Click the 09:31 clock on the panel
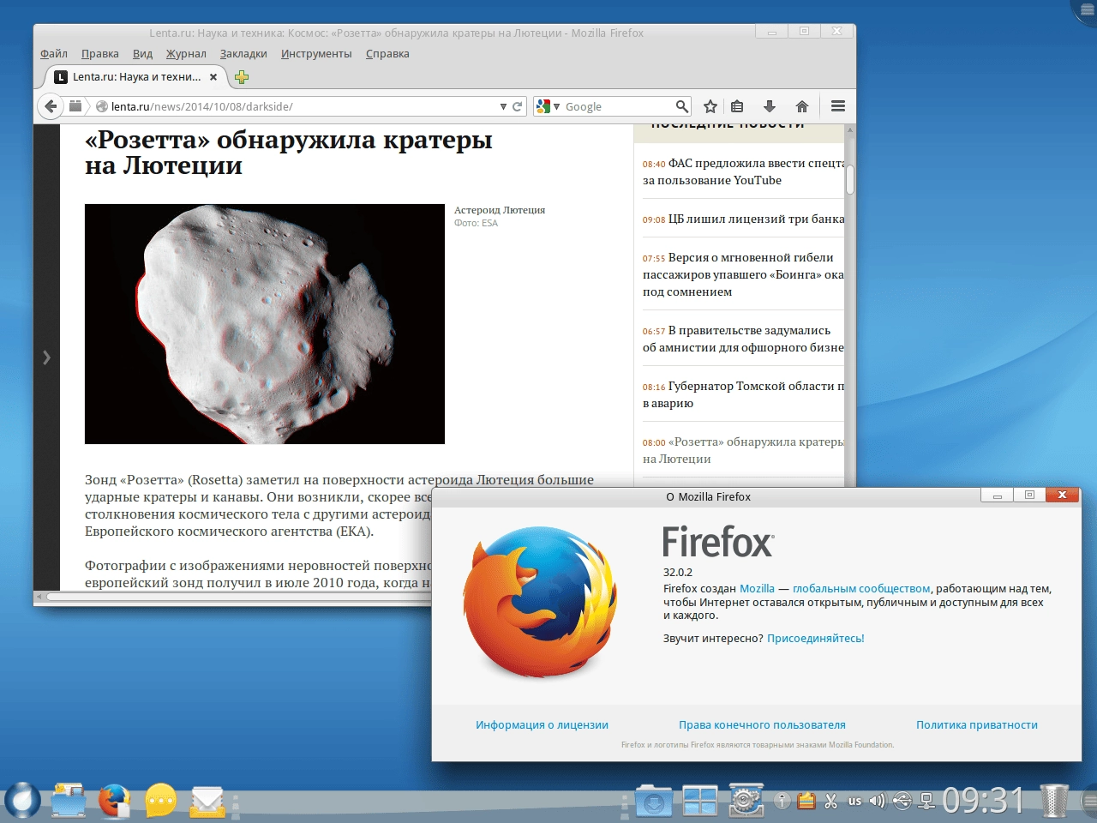 click(983, 801)
